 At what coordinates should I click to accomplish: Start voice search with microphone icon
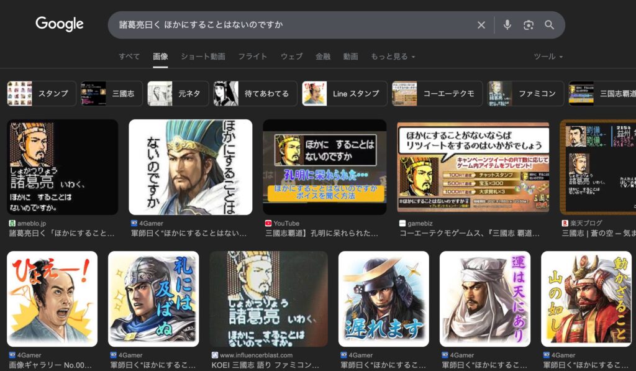507,25
